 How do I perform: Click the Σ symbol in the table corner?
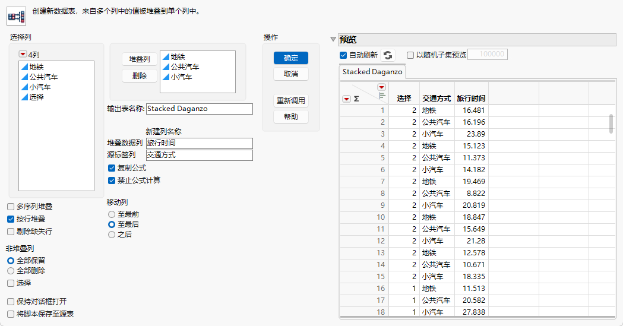point(356,99)
